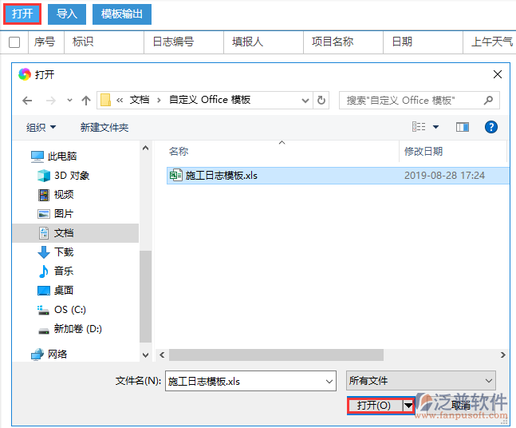Open the 音乐 folder in sidebar
The image size is (516, 428).
tap(56, 271)
